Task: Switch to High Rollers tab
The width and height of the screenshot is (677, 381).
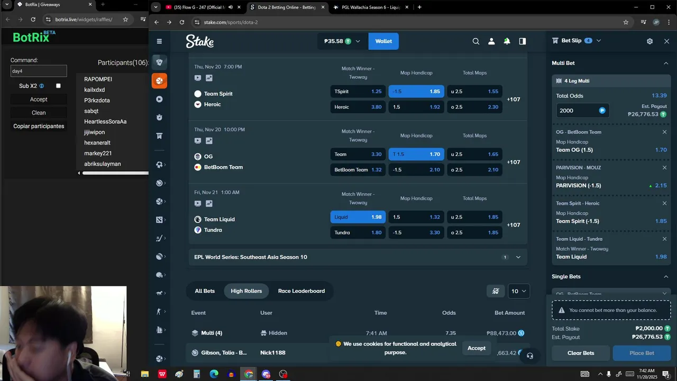Action: [246, 291]
